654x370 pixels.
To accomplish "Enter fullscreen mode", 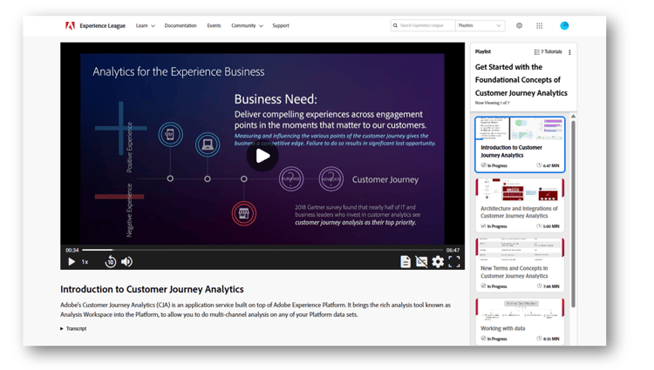I will point(454,262).
